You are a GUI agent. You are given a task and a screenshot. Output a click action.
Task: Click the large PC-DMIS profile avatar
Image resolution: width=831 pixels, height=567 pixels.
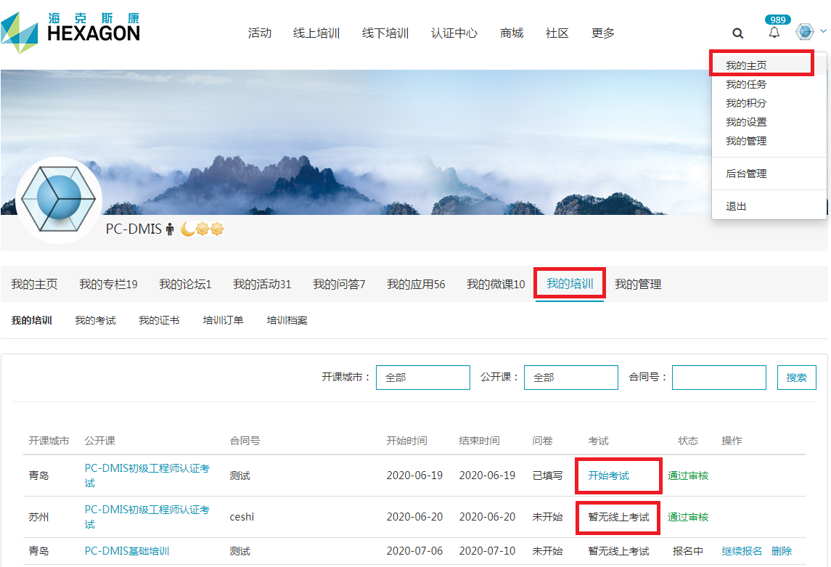click(59, 199)
